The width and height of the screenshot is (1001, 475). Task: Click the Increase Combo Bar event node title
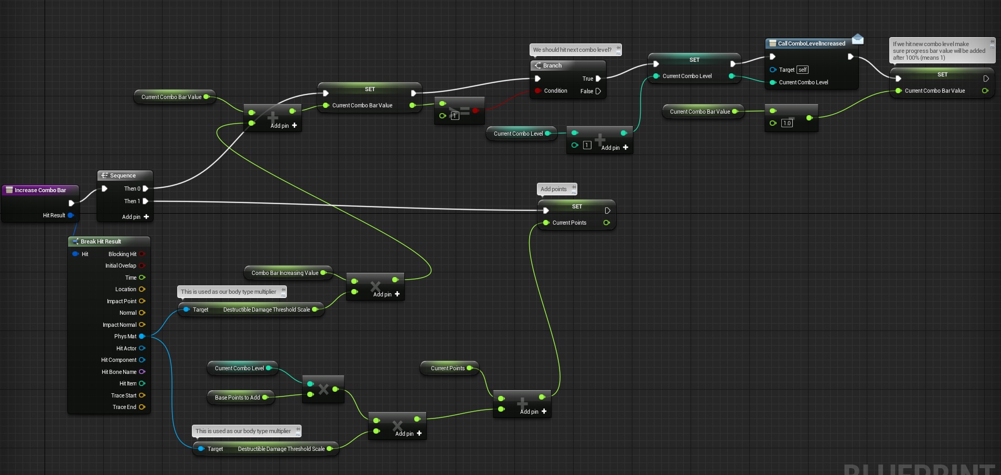(40, 190)
